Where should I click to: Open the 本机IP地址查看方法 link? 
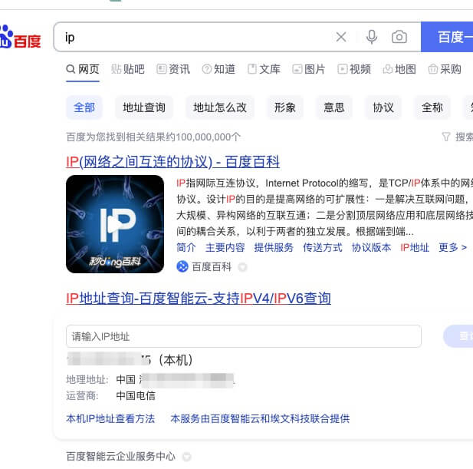click(110, 418)
